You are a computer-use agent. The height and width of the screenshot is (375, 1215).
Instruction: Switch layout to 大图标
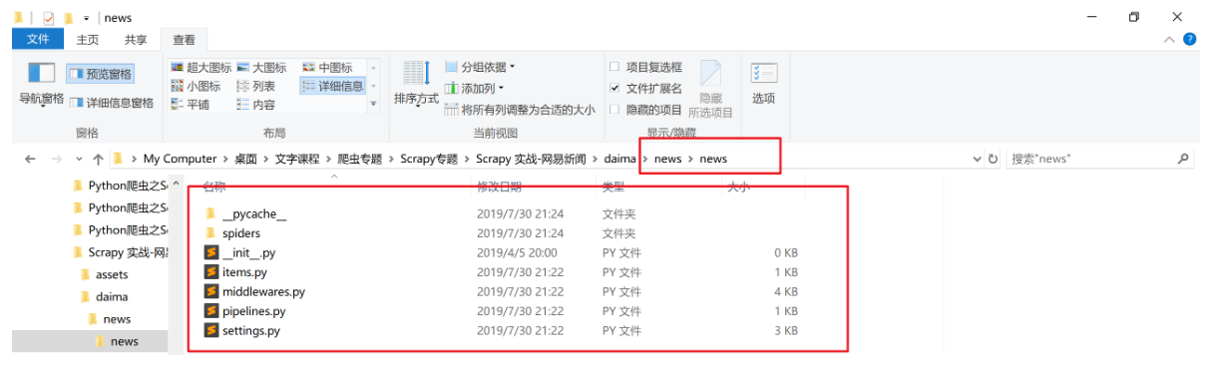click(261, 68)
